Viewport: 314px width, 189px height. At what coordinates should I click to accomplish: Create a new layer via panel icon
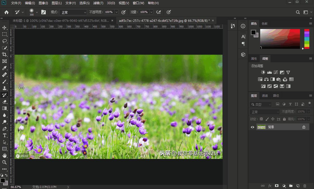click(298, 186)
